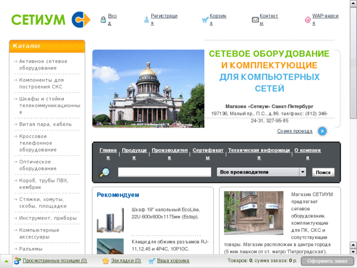Click the СЕТИУМ logo arrow icon
The width and height of the screenshot is (357, 268).
coord(81,20)
